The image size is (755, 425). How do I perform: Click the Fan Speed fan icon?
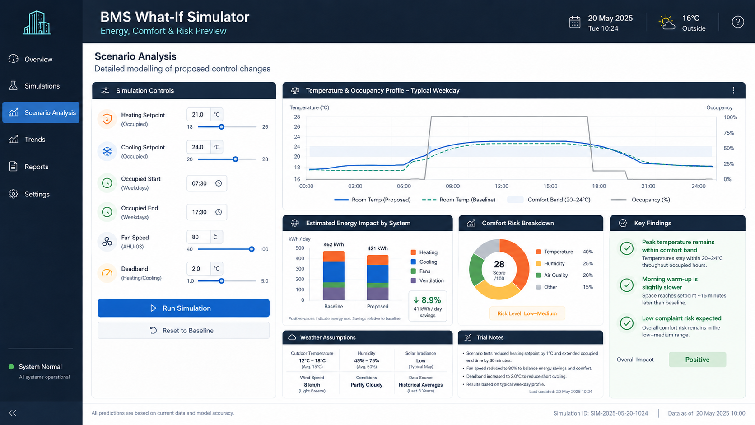(x=107, y=242)
